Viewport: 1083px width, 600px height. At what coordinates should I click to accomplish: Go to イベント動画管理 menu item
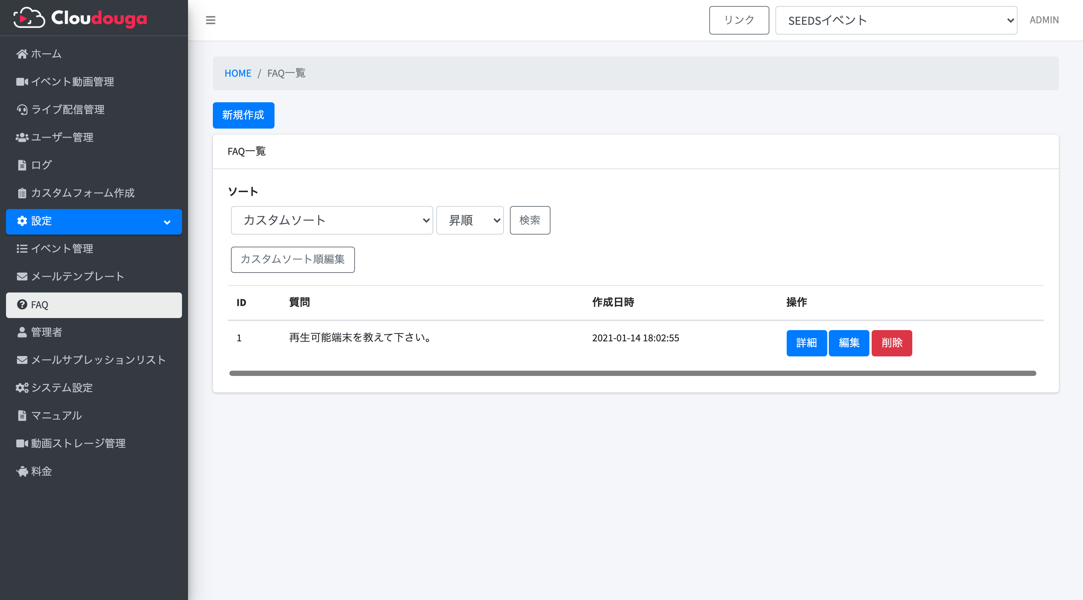point(94,82)
